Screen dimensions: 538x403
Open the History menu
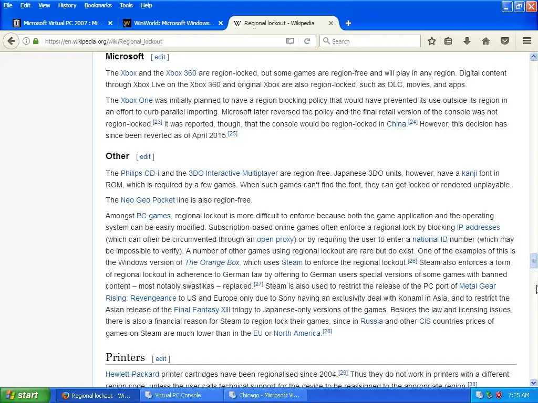67,5
